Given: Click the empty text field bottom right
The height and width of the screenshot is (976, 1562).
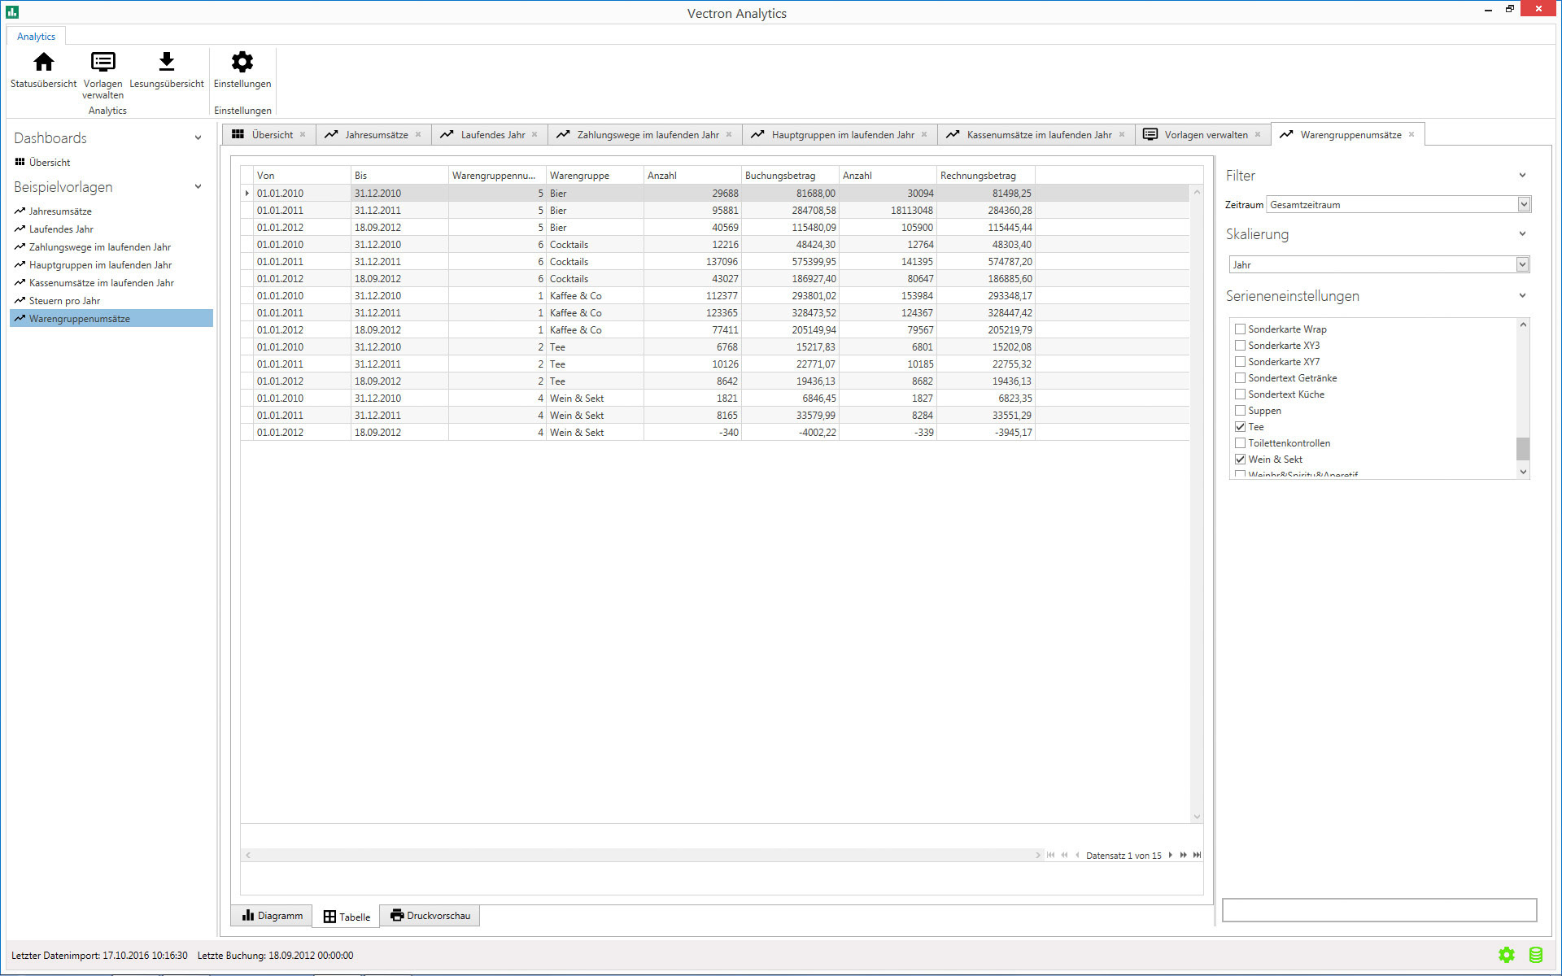Looking at the screenshot, I should [x=1379, y=910].
